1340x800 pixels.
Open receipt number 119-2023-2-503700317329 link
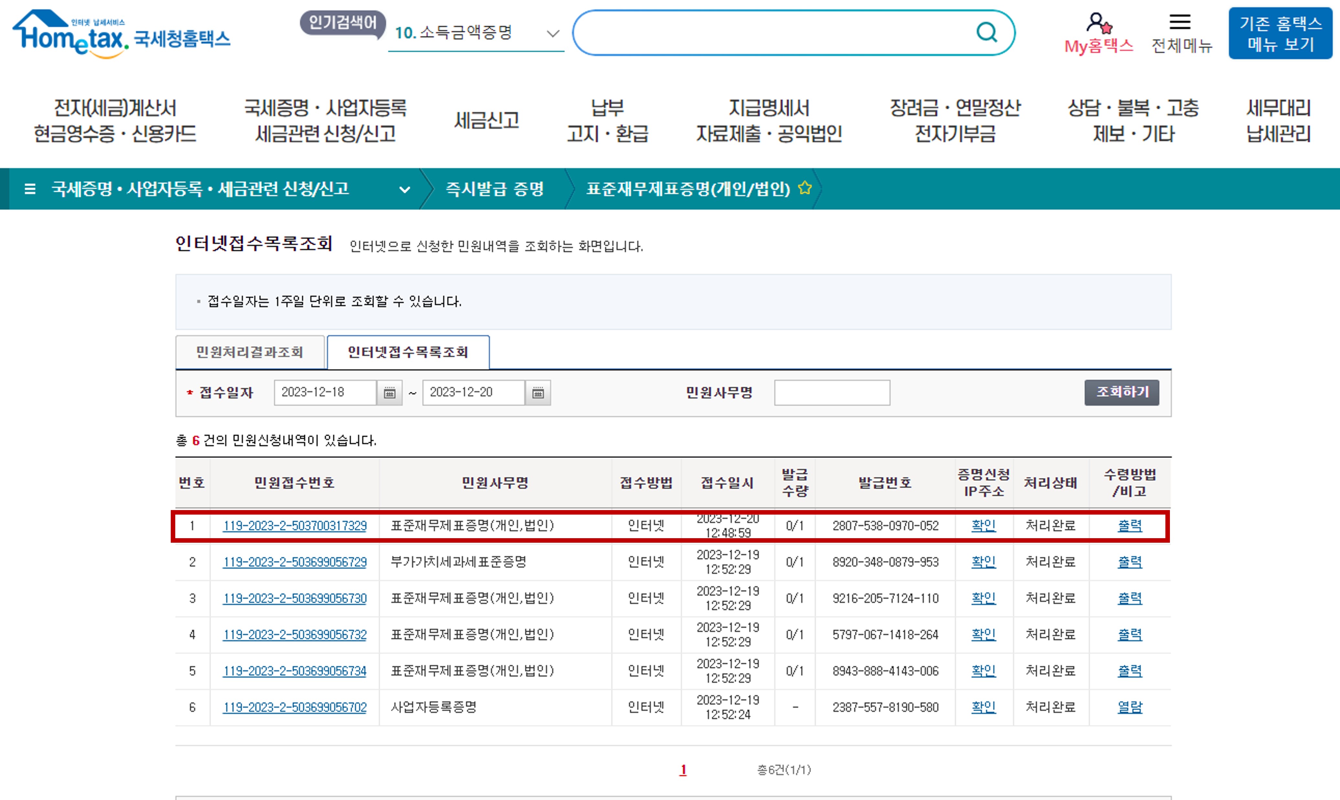(295, 526)
